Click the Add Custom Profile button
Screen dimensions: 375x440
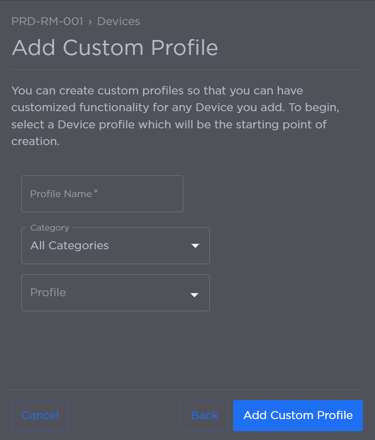pos(298,415)
